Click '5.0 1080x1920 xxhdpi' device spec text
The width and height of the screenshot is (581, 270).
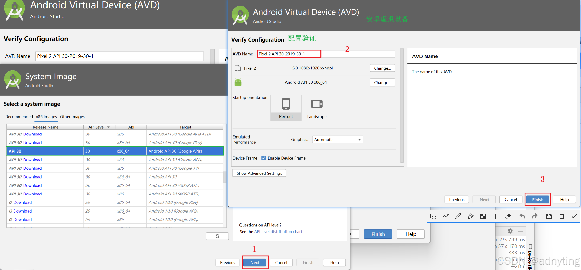click(x=312, y=68)
